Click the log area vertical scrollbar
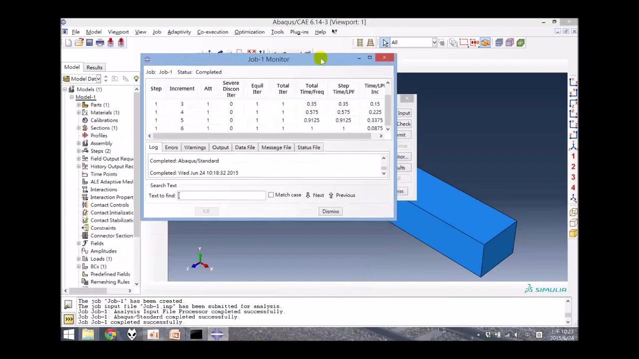 [x=384, y=167]
